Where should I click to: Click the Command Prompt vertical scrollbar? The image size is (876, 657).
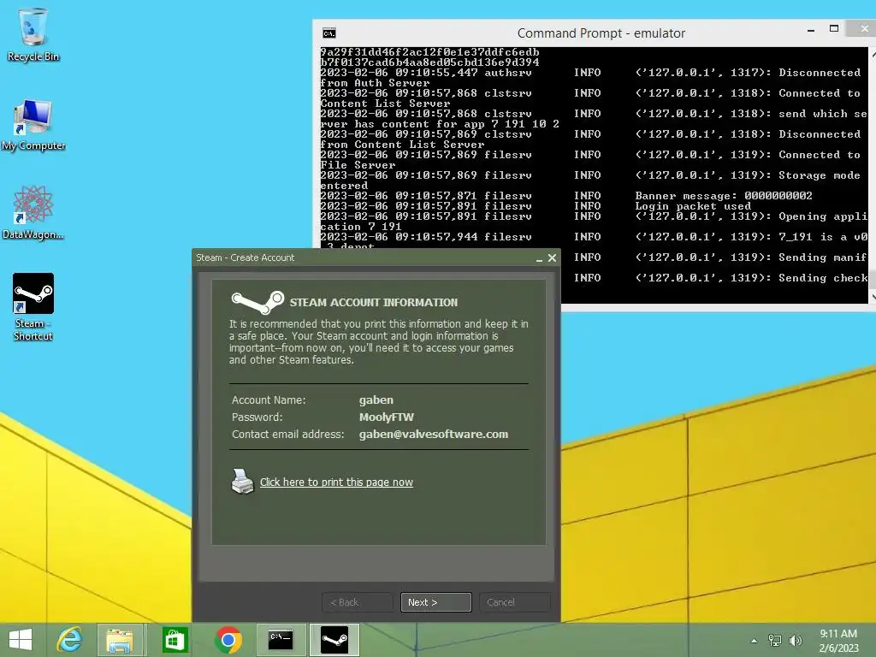point(872,175)
